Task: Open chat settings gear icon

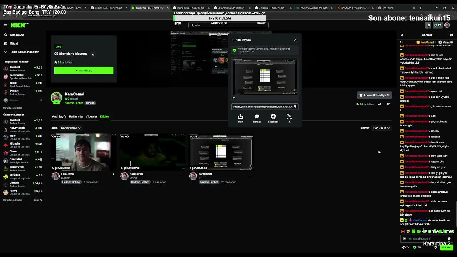Action: point(435,247)
